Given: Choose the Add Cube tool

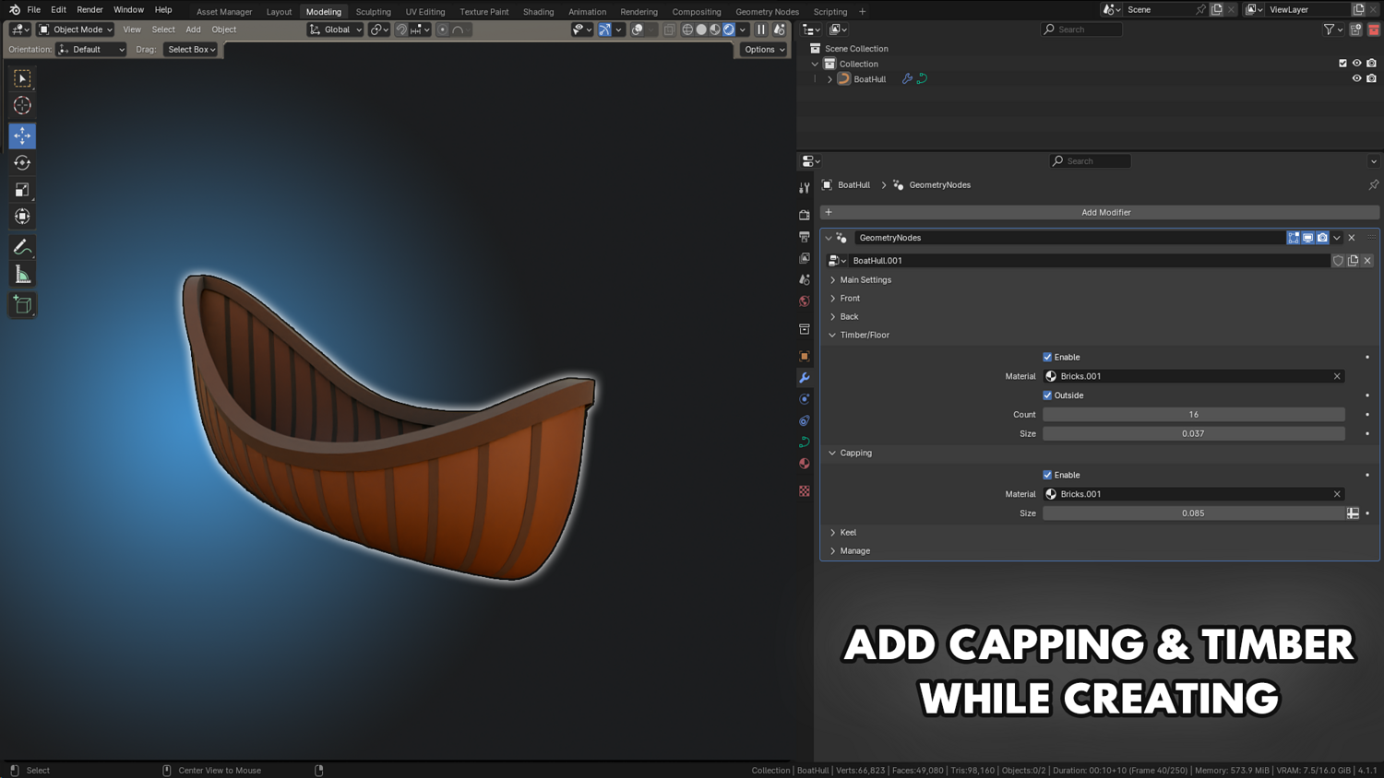Looking at the screenshot, I should [22, 305].
